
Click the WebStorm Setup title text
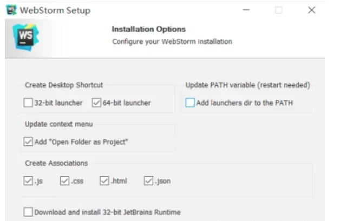pos(55,10)
